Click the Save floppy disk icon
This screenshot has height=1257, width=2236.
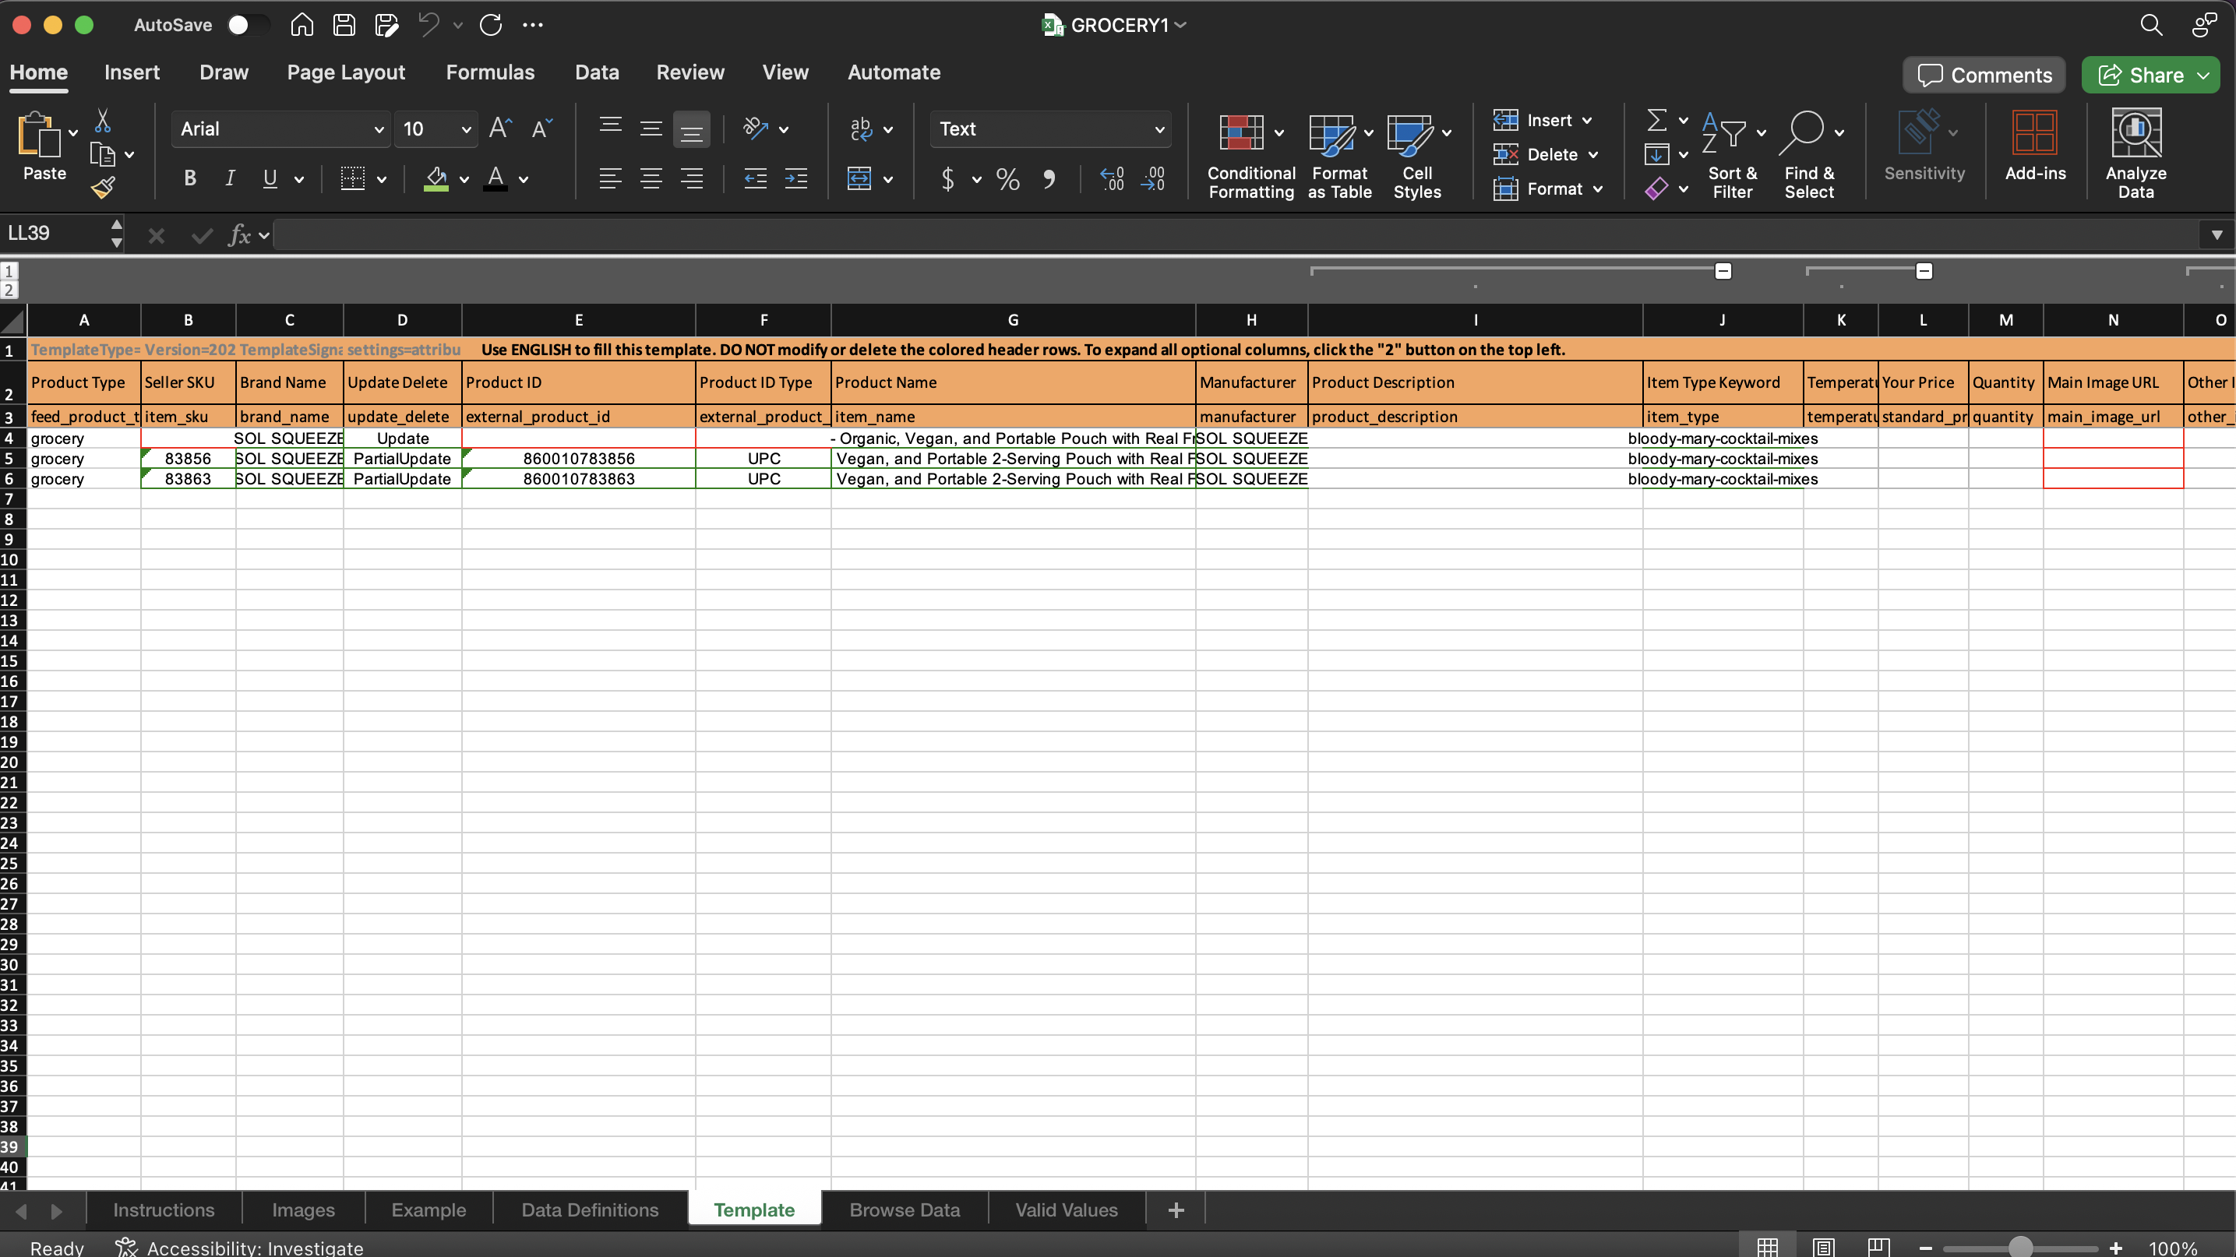point(344,25)
